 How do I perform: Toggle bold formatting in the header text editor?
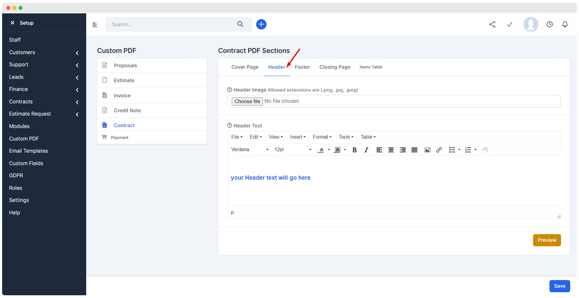(x=355, y=150)
